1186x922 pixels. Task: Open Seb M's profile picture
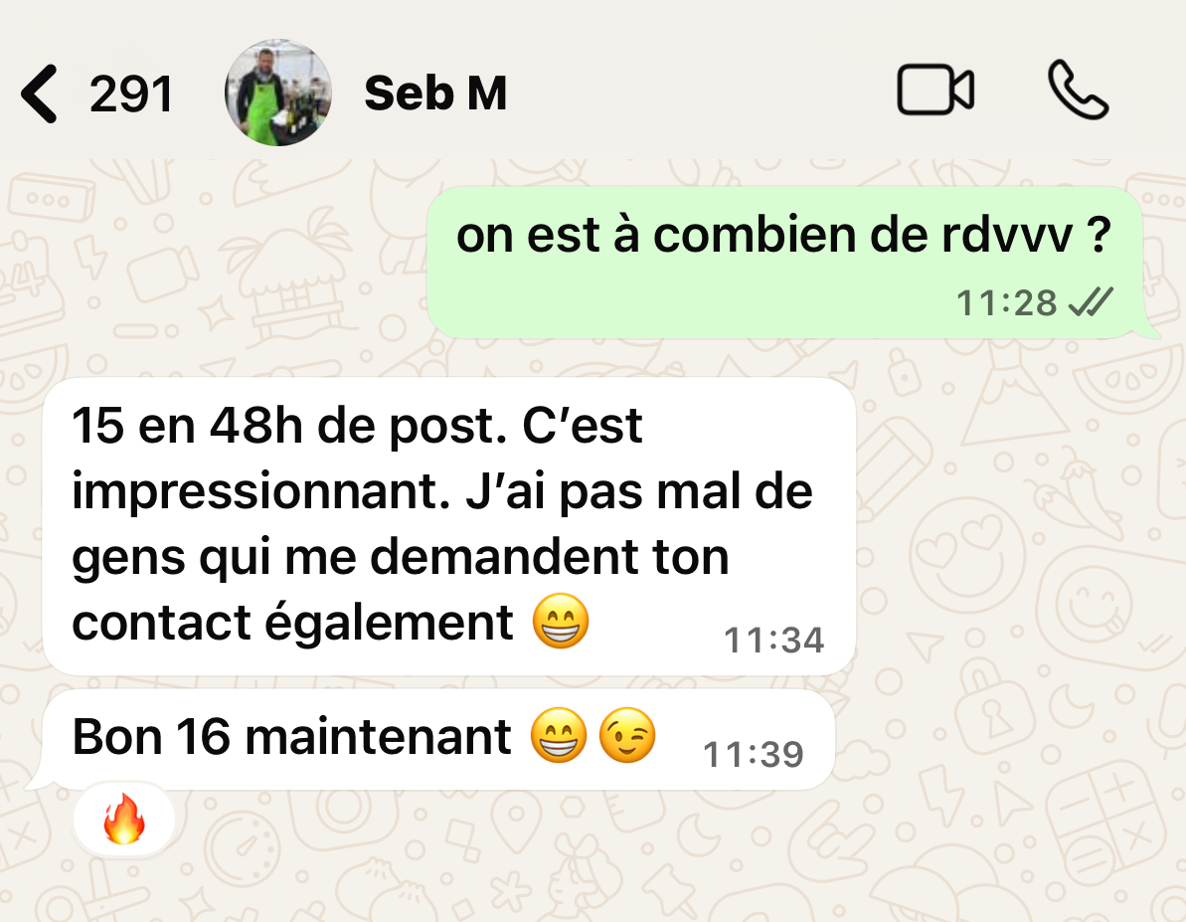tap(277, 92)
